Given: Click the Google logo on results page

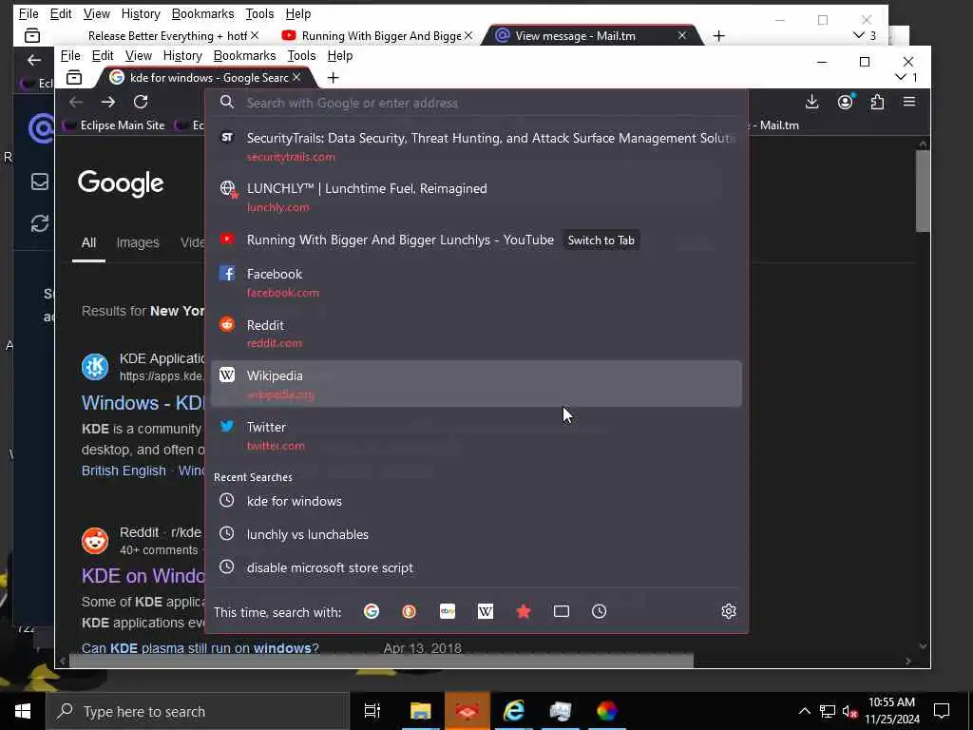Looking at the screenshot, I should (x=121, y=183).
